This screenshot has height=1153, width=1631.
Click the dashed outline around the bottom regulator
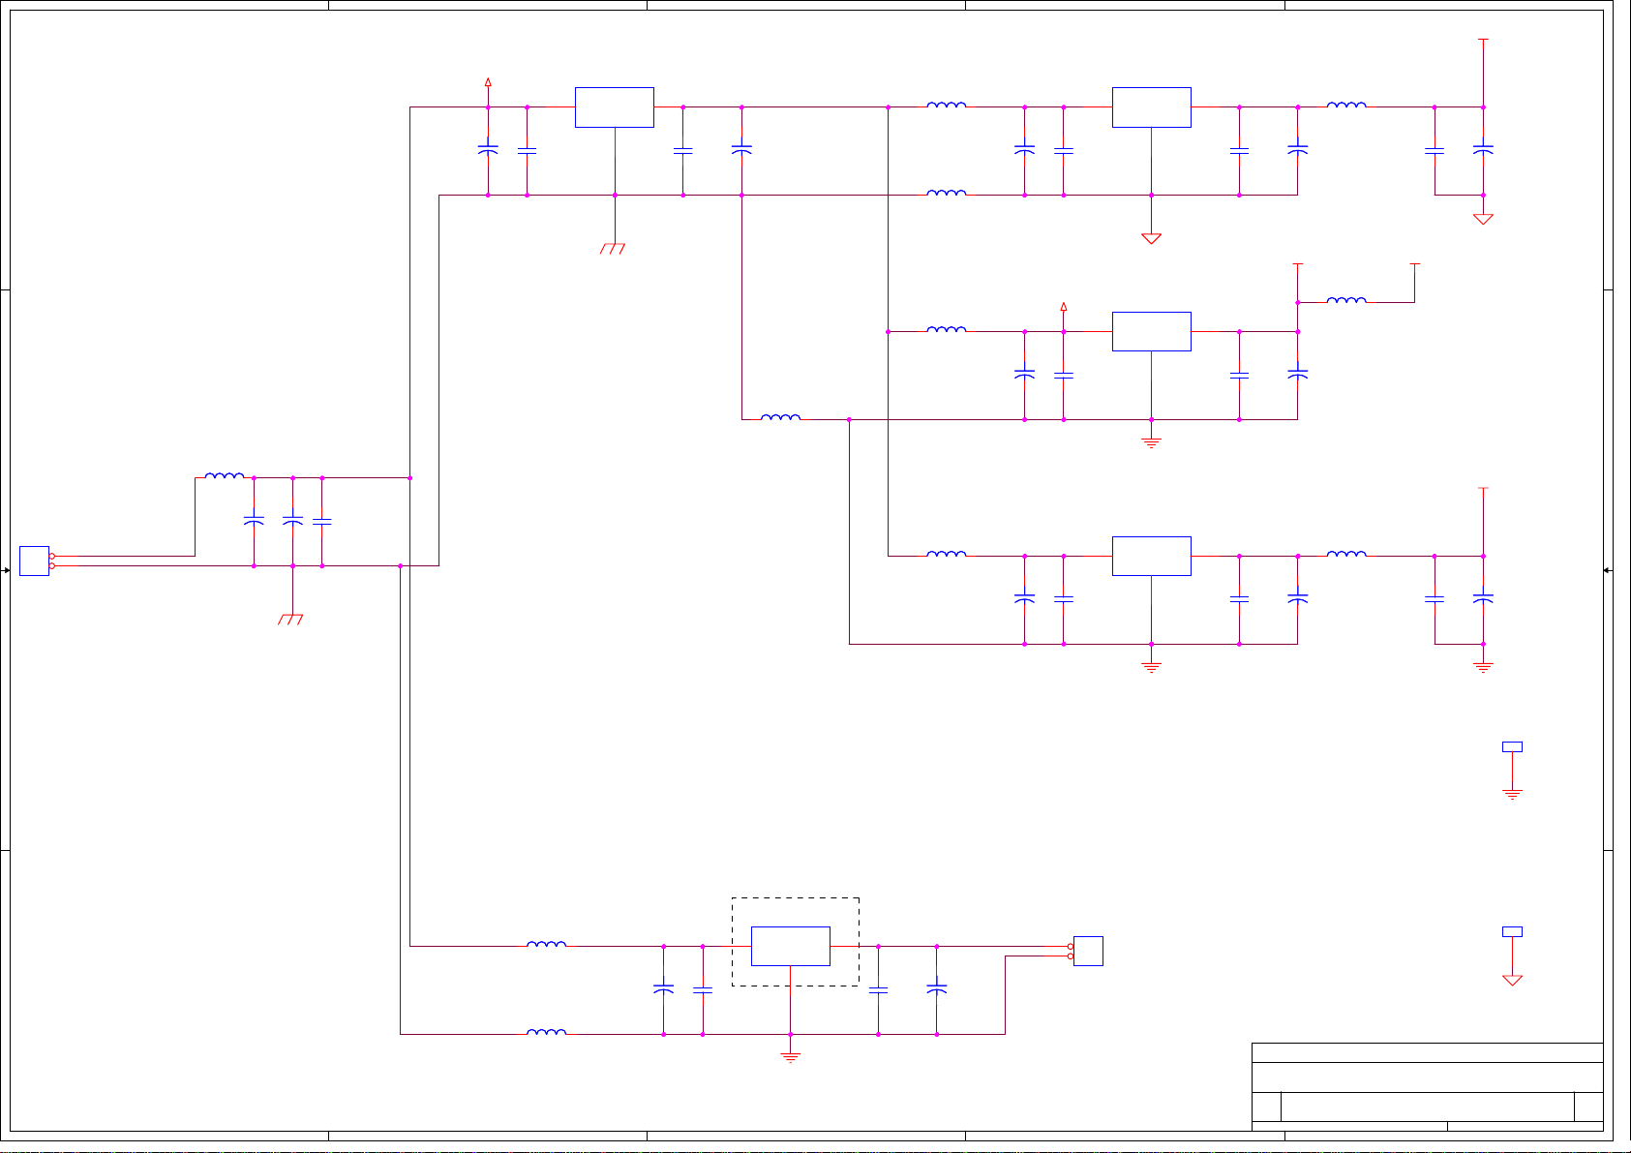[x=796, y=898]
